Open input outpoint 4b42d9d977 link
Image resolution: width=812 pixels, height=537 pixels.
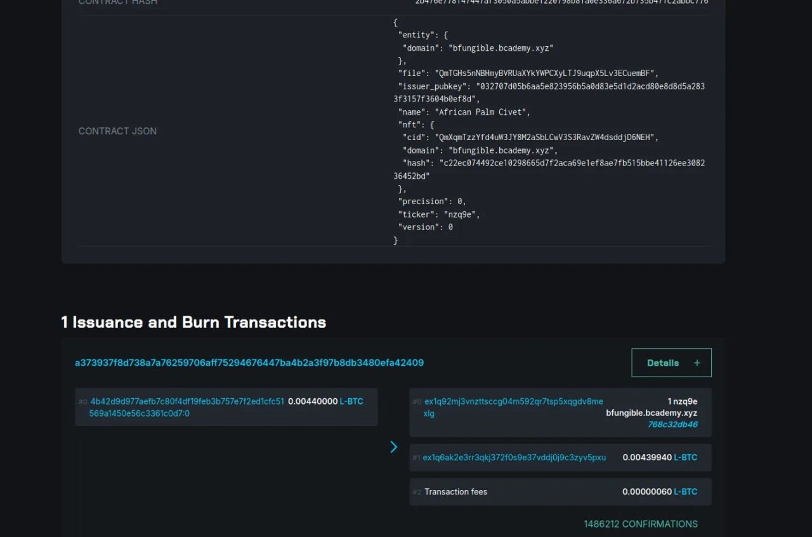[187, 407]
